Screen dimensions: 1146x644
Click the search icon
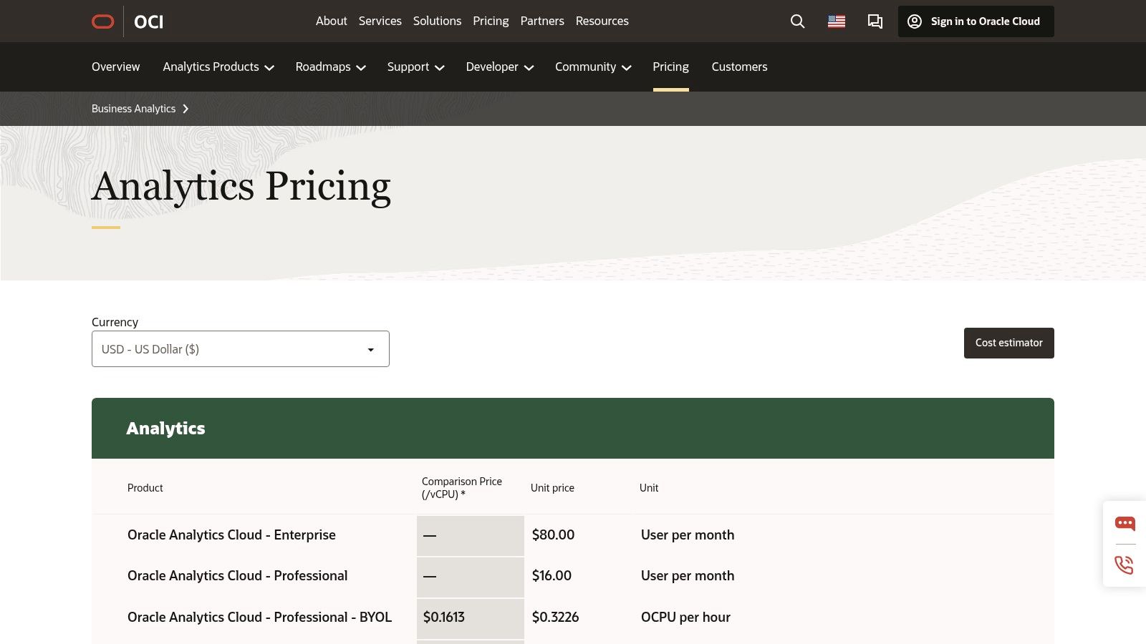(797, 21)
